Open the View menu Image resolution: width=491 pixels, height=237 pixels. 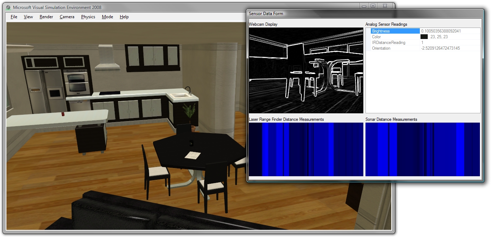(28, 16)
